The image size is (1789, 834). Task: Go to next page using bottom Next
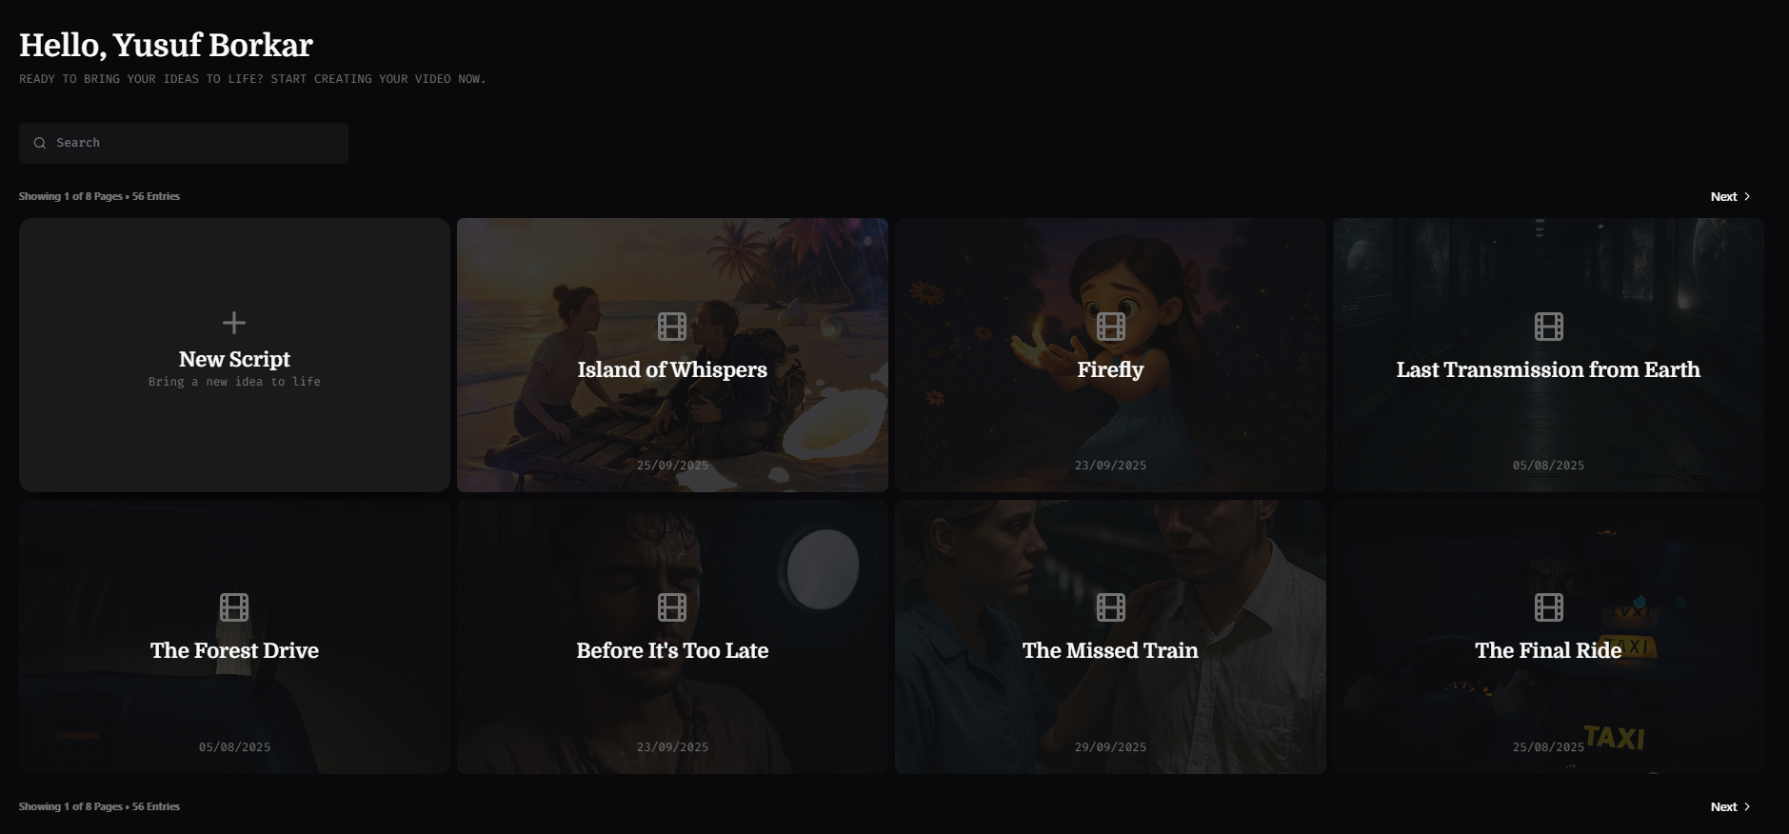tap(1730, 806)
